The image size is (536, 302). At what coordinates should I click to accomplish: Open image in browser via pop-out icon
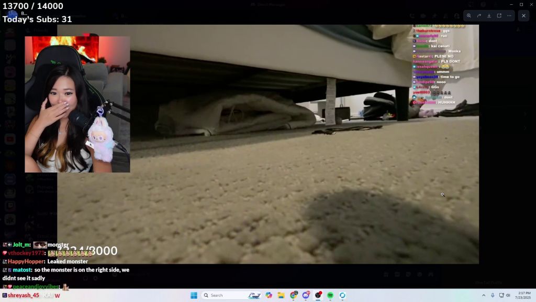tap(499, 16)
